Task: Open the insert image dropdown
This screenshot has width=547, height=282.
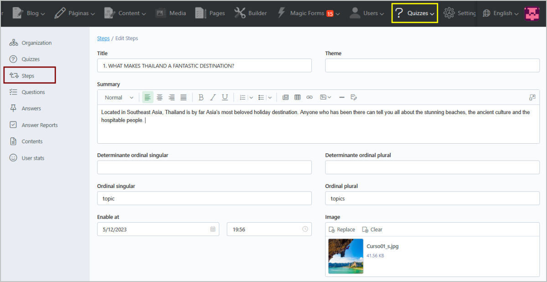Action: pyautogui.click(x=325, y=97)
